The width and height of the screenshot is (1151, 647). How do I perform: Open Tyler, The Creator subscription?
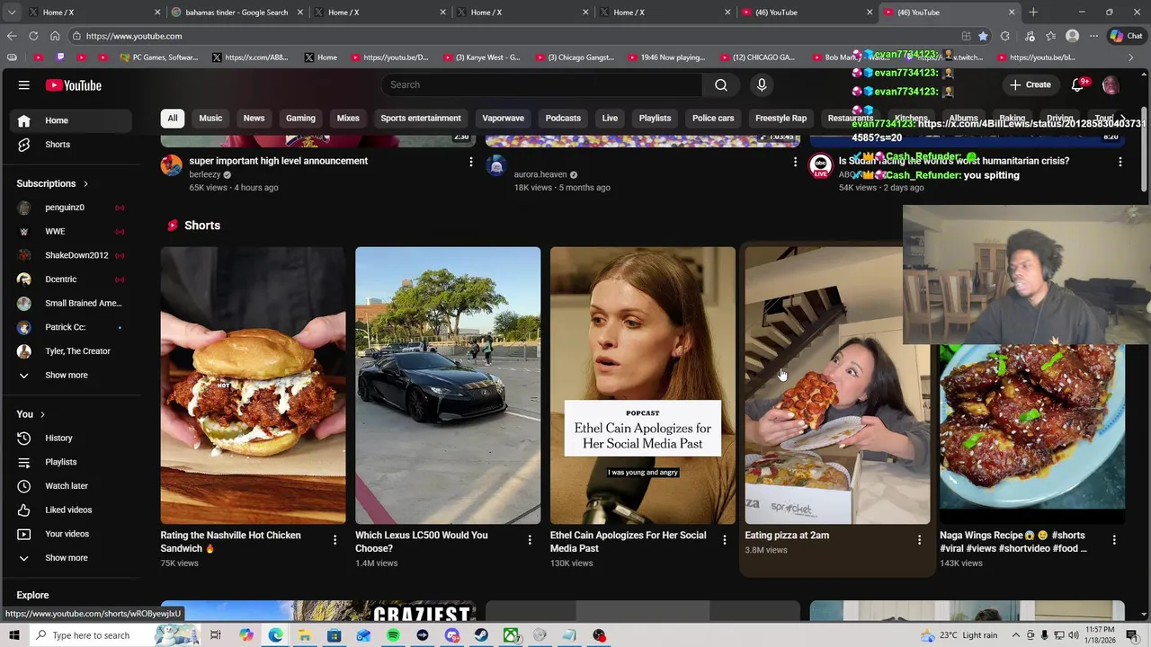72,351
